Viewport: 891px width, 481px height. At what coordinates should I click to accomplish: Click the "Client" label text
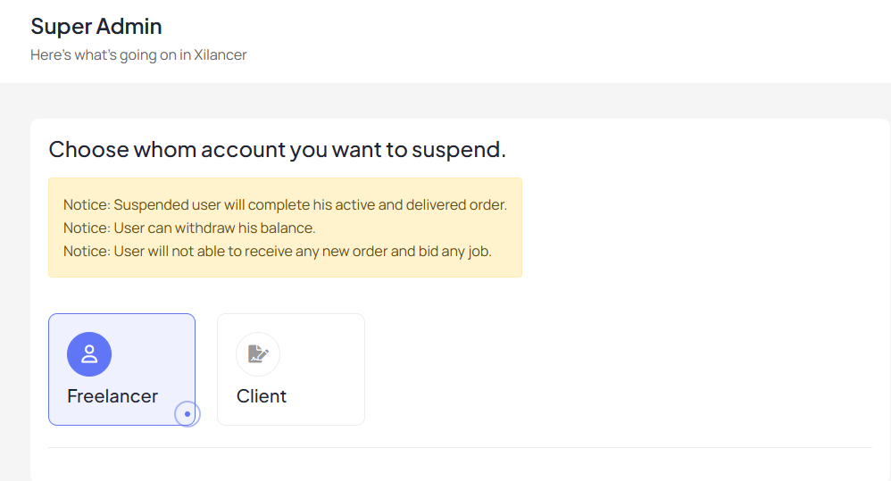(x=262, y=396)
